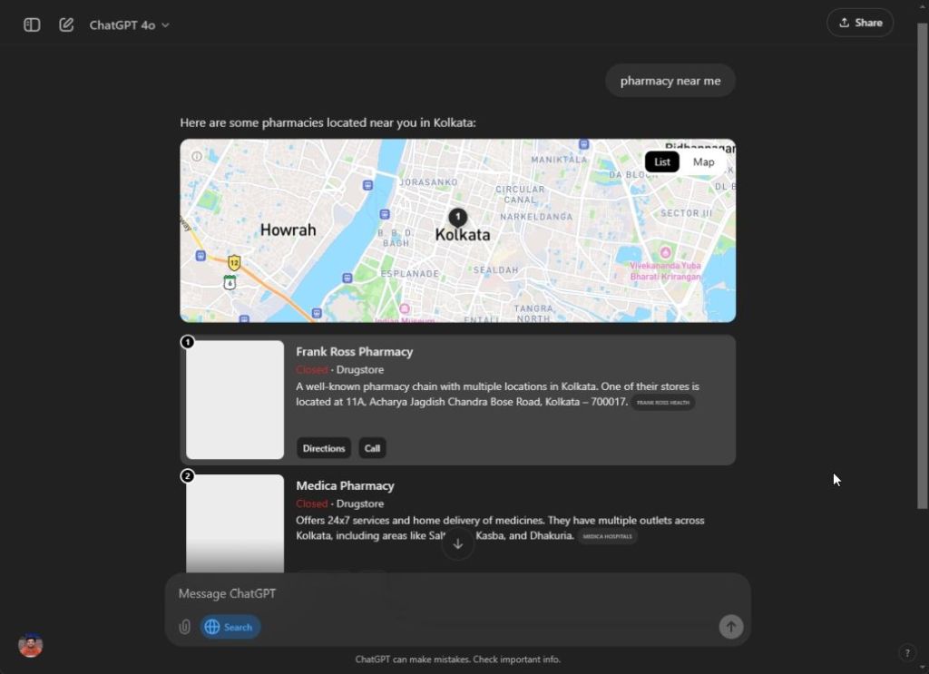929x674 pixels.
Task: Click the metro station icon near Esplanade
Action: pyautogui.click(x=347, y=278)
